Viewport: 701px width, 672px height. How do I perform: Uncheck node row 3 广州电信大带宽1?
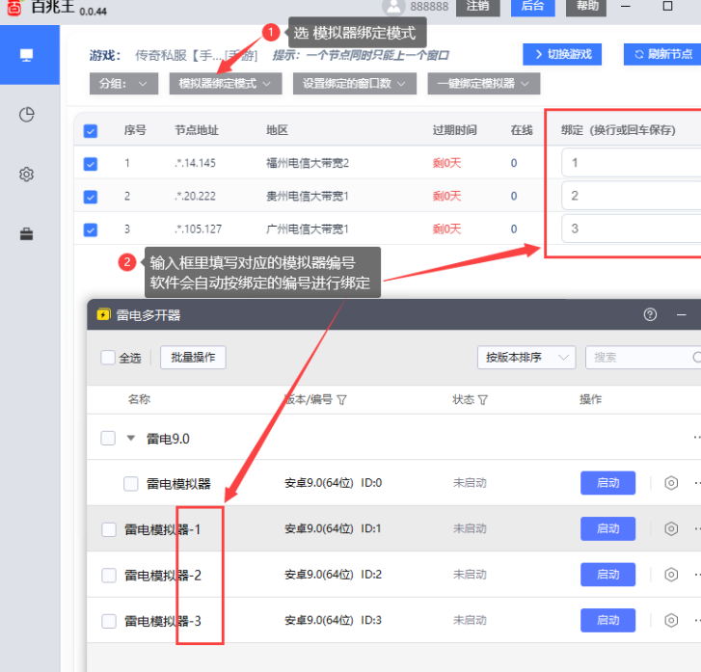click(91, 229)
